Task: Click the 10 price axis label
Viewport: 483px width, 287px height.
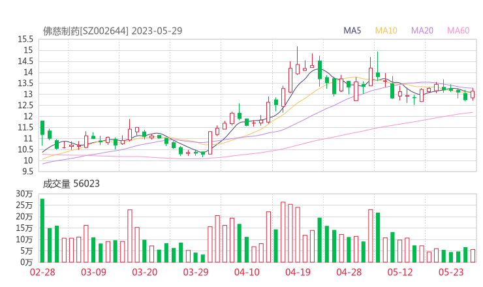Action: click(28, 160)
